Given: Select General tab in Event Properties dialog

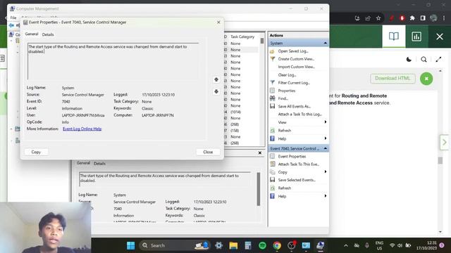Looking at the screenshot, I should [32, 34].
